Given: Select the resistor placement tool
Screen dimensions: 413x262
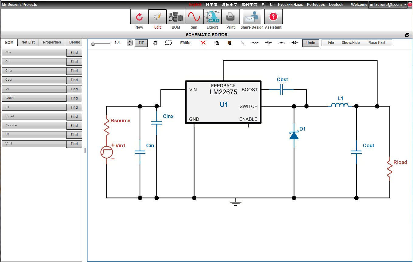Looking at the screenshot, I should [x=255, y=43].
